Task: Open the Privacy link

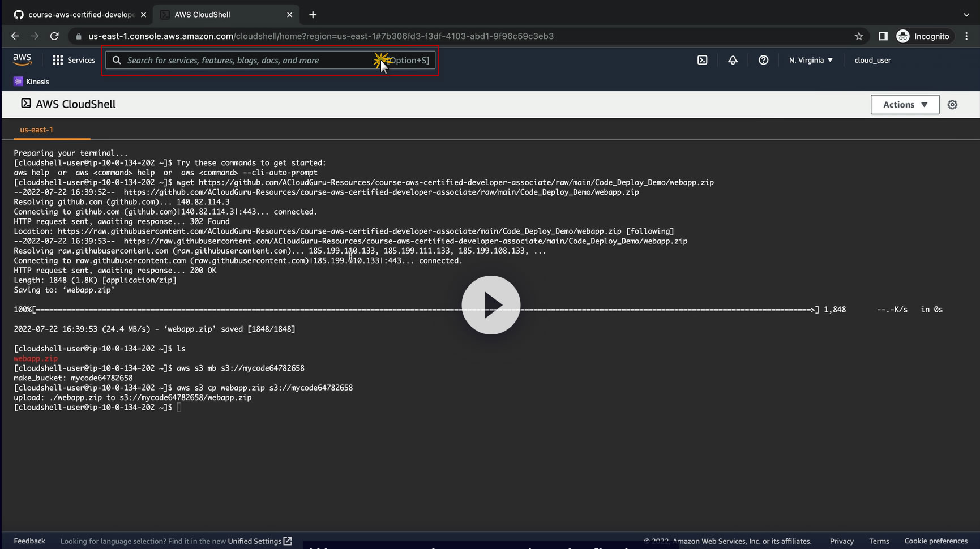Action: point(841,541)
